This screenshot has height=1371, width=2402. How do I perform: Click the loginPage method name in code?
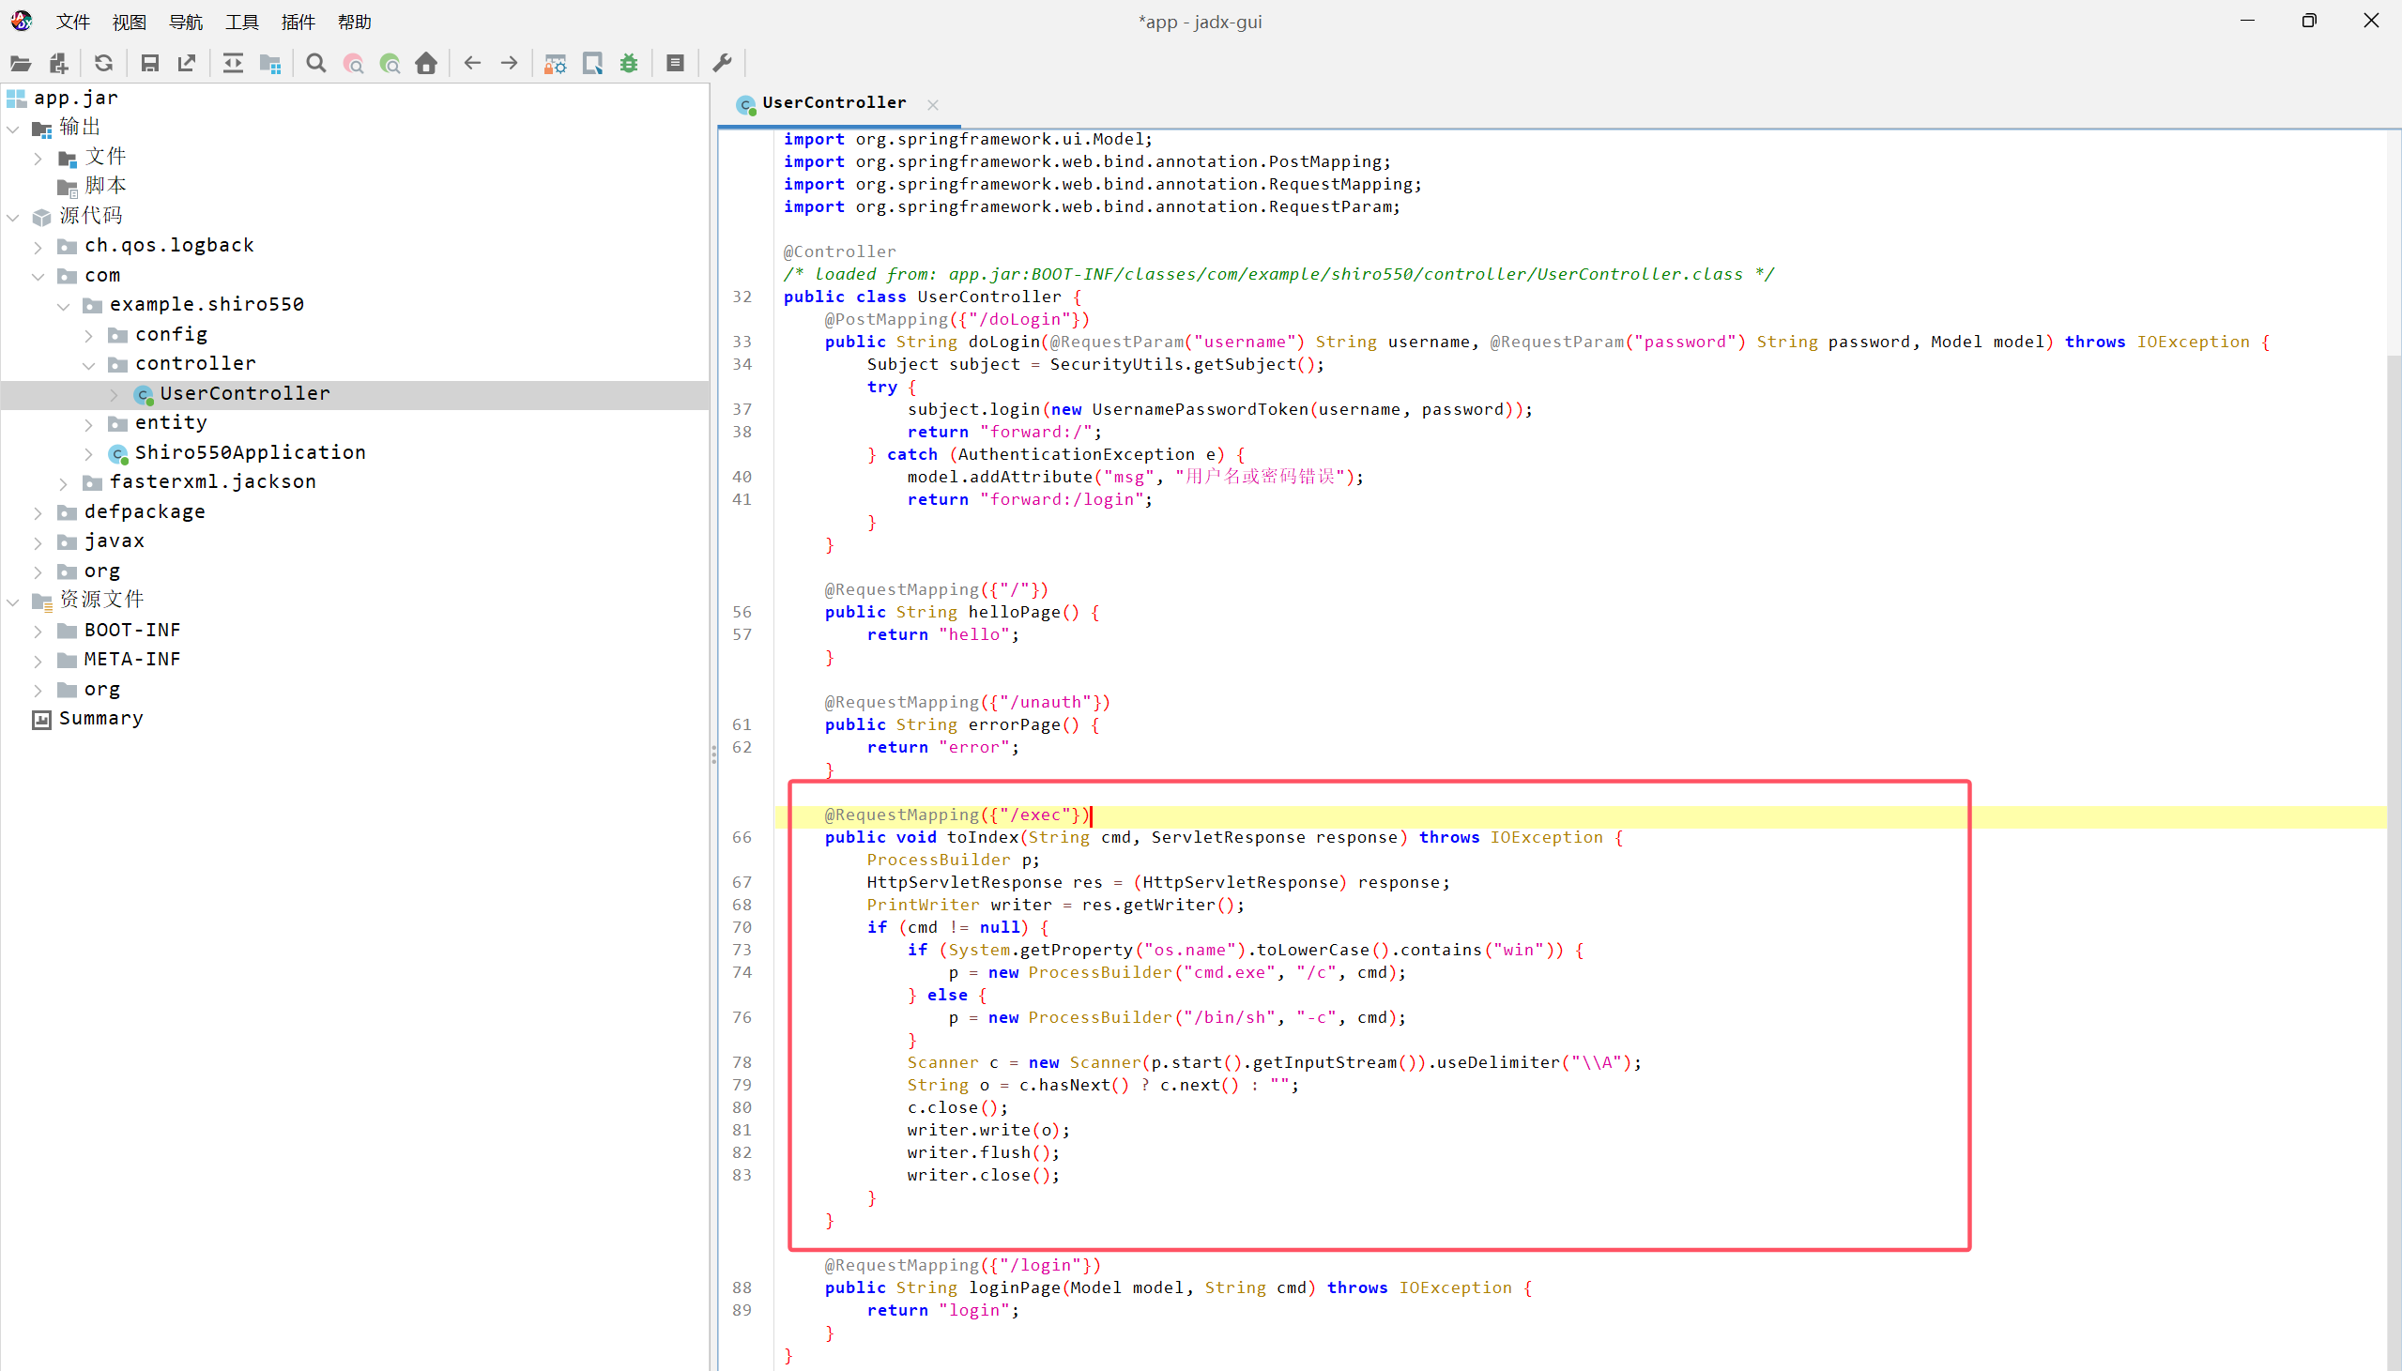[1014, 1287]
